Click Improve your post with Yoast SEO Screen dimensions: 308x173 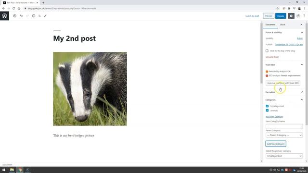(x=283, y=83)
